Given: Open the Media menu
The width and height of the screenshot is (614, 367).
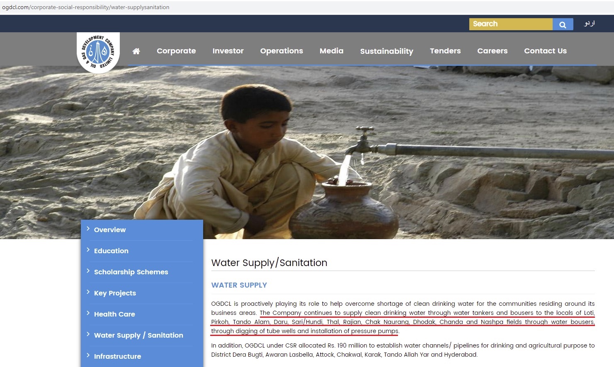Looking at the screenshot, I should click(x=331, y=51).
